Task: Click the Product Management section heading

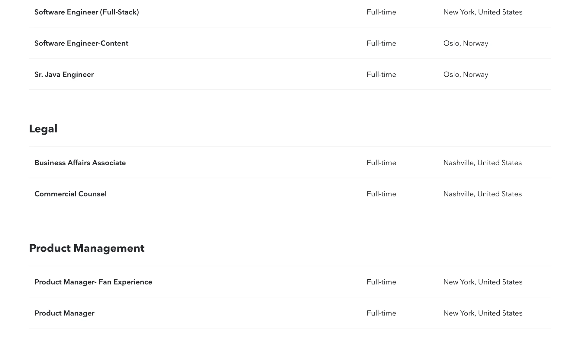Action: click(87, 248)
